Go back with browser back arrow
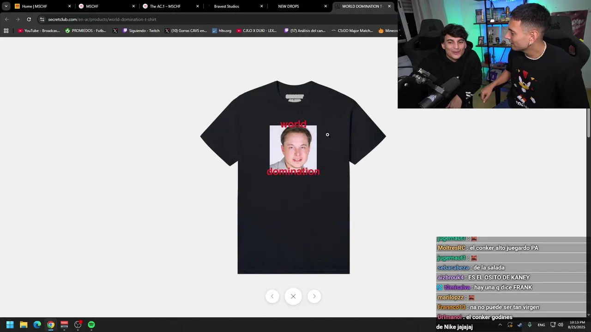 point(6,19)
